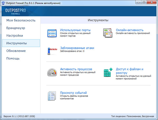Select Моя безопасность in sidebar
Screen dimensions: 158x120
pyautogui.click(x=21, y=20)
